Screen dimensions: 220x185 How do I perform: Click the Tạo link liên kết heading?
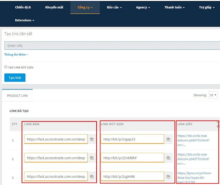tap(18, 34)
